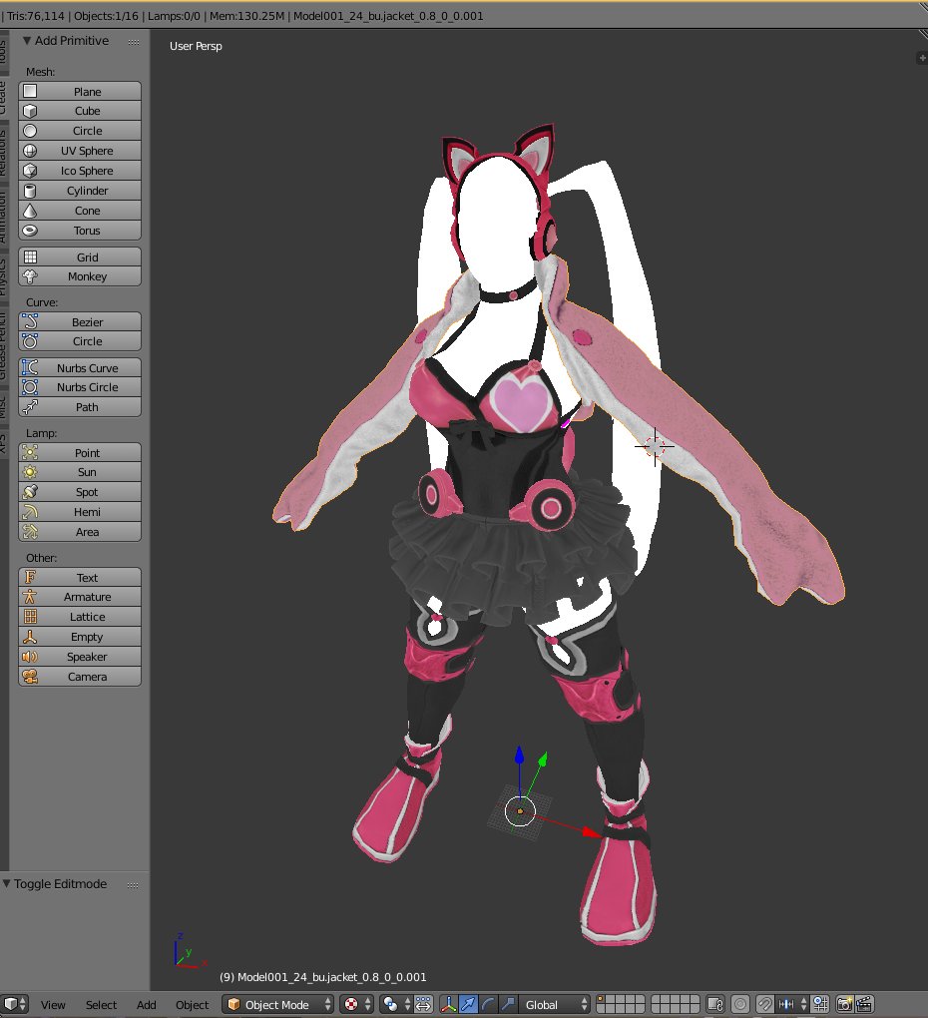Add a Nurbs Curve
Viewport: 928px width, 1018px height.
80,368
